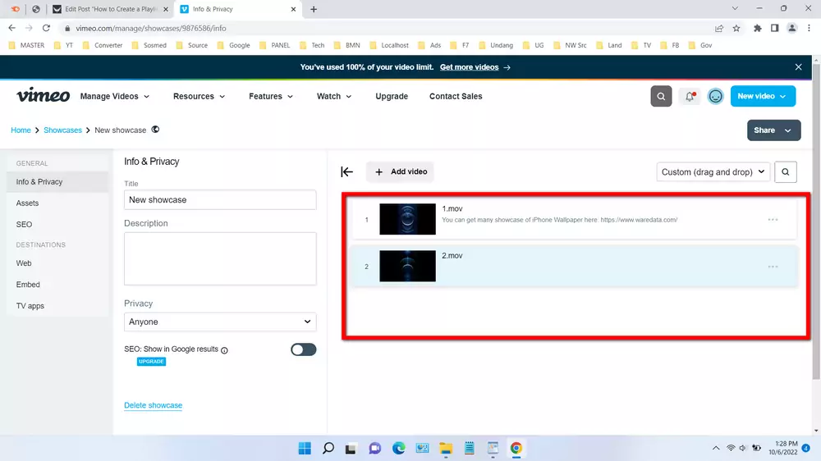Click the privacy globe icon next to New showcase
Image resolution: width=821 pixels, height=461 pixels.
pos(155,130)
